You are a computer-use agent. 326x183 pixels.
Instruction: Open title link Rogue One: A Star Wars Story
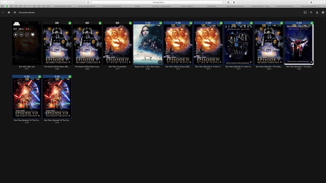(148, 66)
